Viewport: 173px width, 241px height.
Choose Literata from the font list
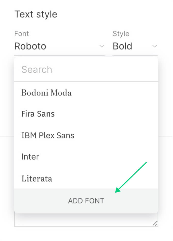click(x=37, y=178)
